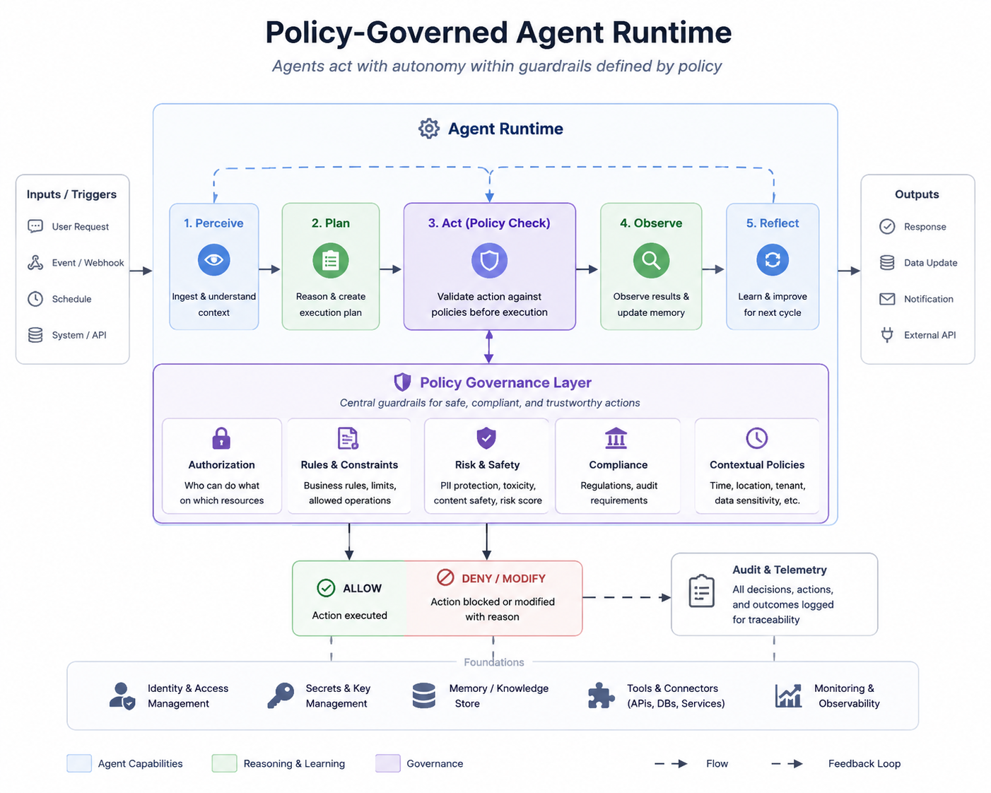Click the 'Feedback Loop' legend label
The image size is (991, 793).
tap(864, 763)
